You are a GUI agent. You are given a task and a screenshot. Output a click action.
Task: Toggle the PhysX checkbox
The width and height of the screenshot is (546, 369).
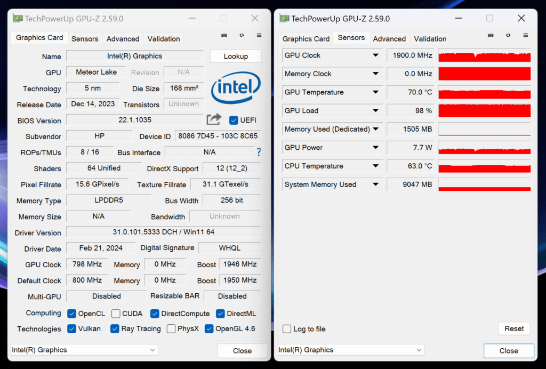tap(171, 328)
